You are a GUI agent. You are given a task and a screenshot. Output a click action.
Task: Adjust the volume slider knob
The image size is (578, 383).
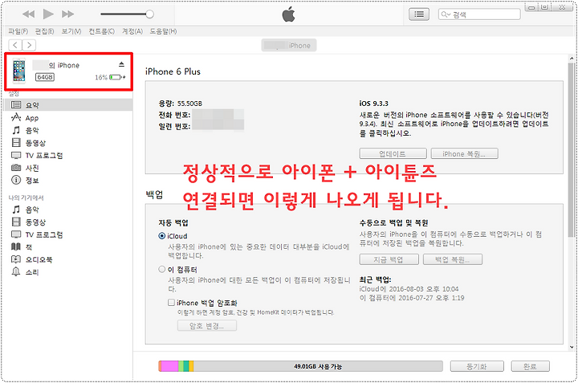[x=149, y=14]
